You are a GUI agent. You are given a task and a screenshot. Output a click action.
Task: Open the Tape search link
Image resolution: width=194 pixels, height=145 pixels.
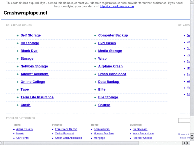pyautogui.click(x=25, y=89)
